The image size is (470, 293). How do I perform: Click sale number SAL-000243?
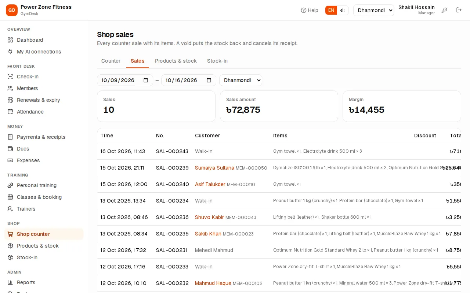pyautogui.click(x=172, y=151)
